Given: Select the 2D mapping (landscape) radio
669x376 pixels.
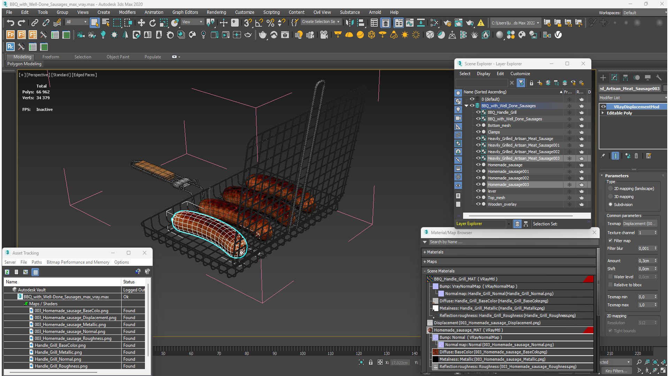Looking at the screenshot, I should [x=610, y=189].
